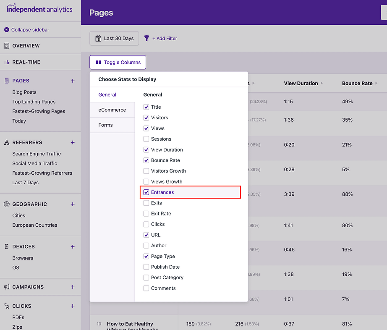This screenshot has height=330, width=387.
Task: Expand Pages section with plus button
Action: [x=73, y=81]
